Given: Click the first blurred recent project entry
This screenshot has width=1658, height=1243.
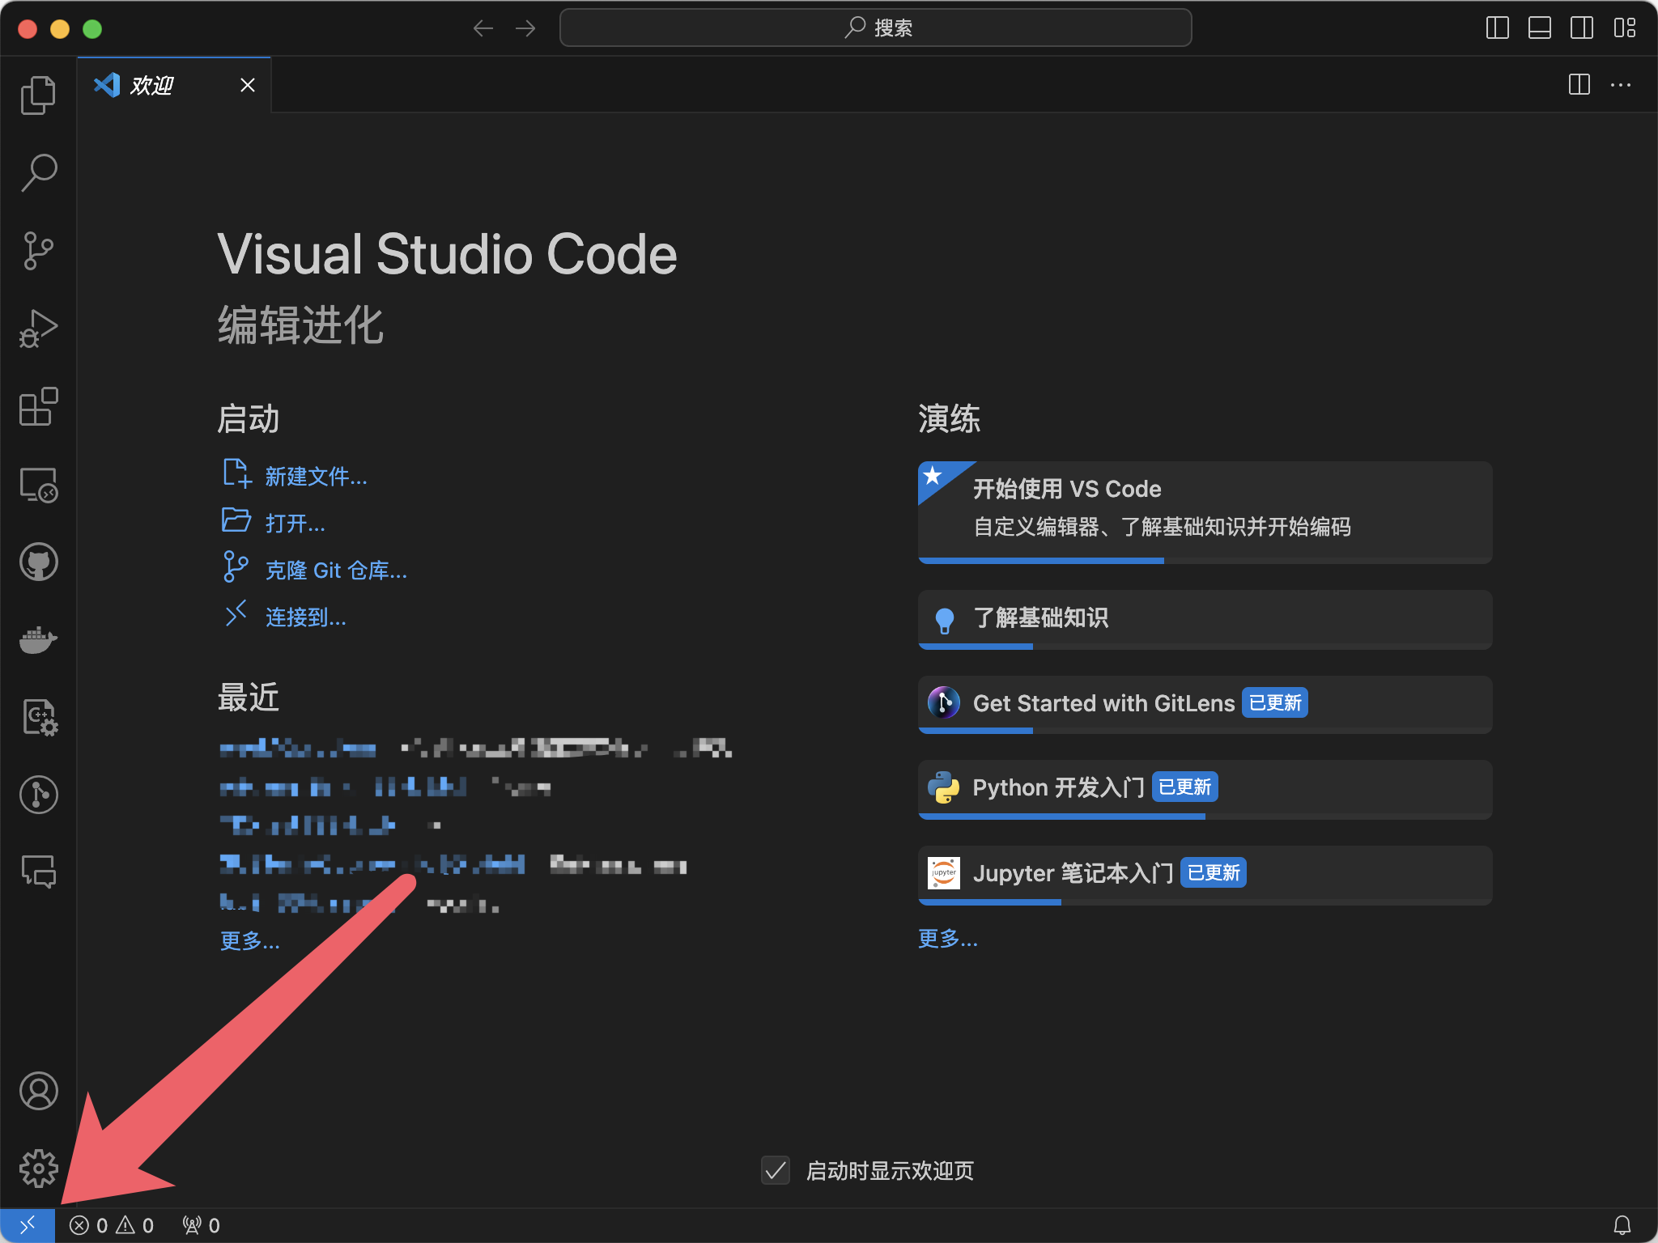Looking at the screenshot, I should pos(298,749).
